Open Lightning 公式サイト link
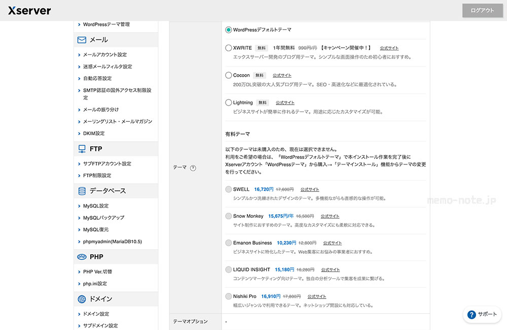 (285, 103)
